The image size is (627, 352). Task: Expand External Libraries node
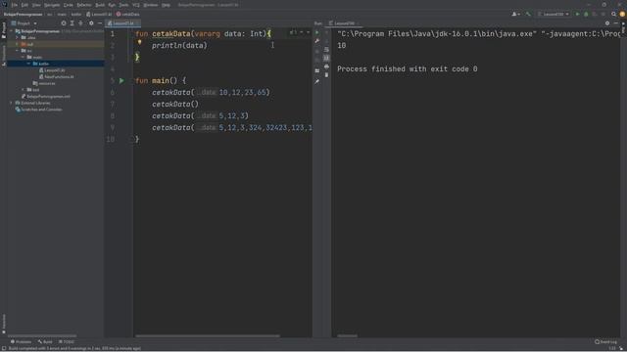[x=11, y=103]
